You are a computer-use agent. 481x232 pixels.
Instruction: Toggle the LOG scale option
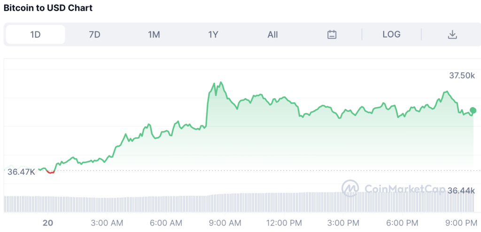(391, 34)
